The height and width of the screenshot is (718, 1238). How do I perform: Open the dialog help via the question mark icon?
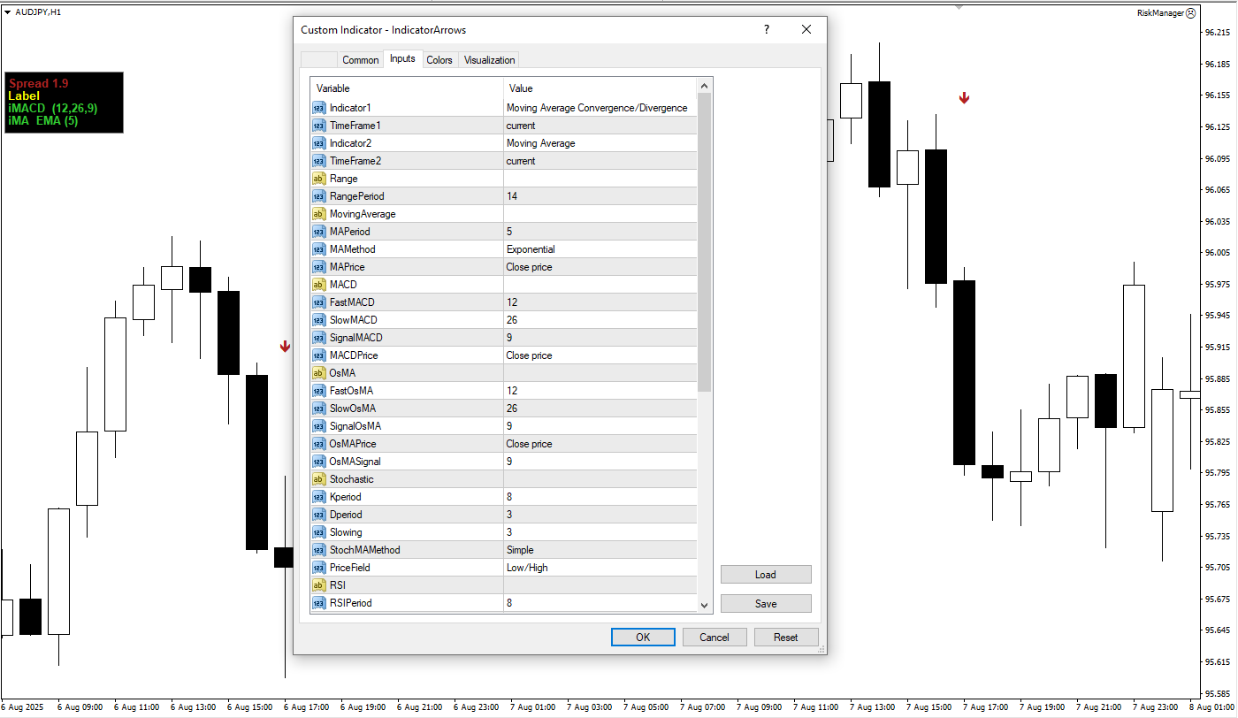(766, 29)
